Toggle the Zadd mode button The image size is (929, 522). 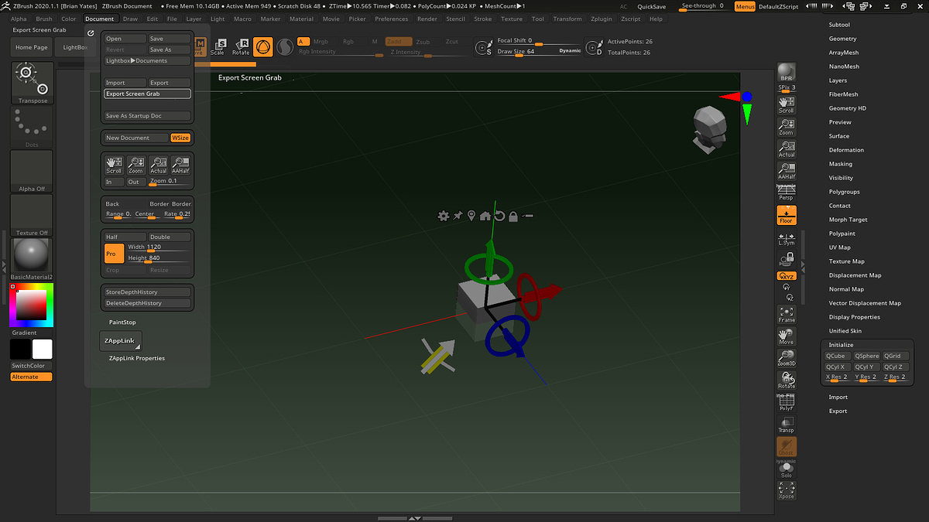pos(398,42)
